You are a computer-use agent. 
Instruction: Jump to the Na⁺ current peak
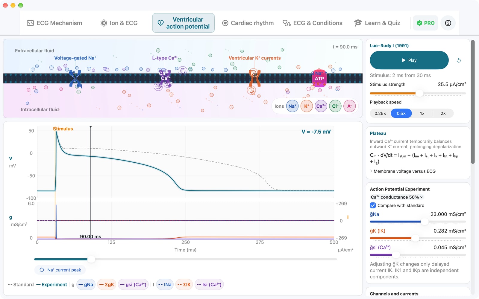[60, 270]
